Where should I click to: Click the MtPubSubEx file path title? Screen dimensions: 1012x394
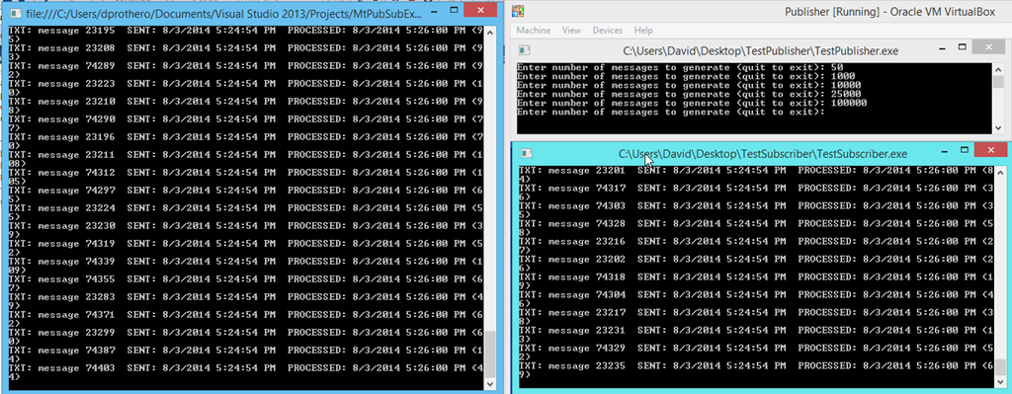click(x=224, y=13)
